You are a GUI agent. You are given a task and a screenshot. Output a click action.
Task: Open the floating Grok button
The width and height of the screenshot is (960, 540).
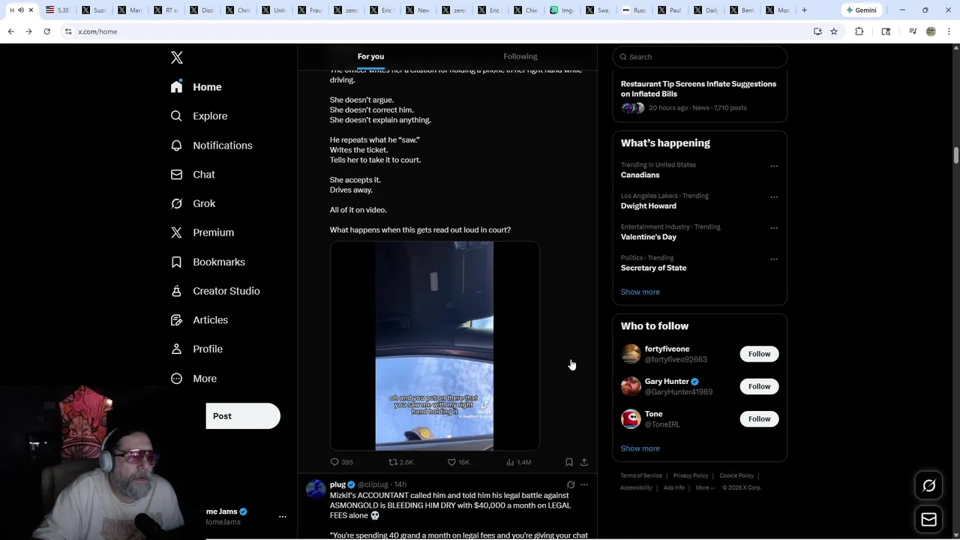point(928,486)
